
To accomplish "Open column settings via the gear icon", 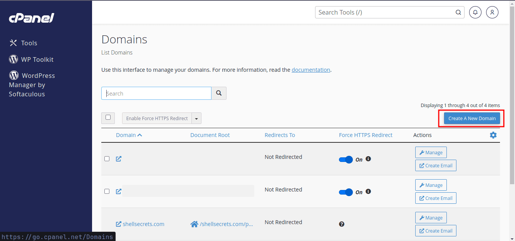I will [x=493, y=135].
